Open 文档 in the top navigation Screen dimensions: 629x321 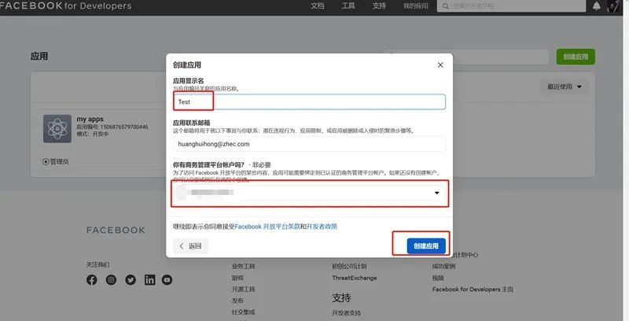pyautogui.click(x=318, y=6)
